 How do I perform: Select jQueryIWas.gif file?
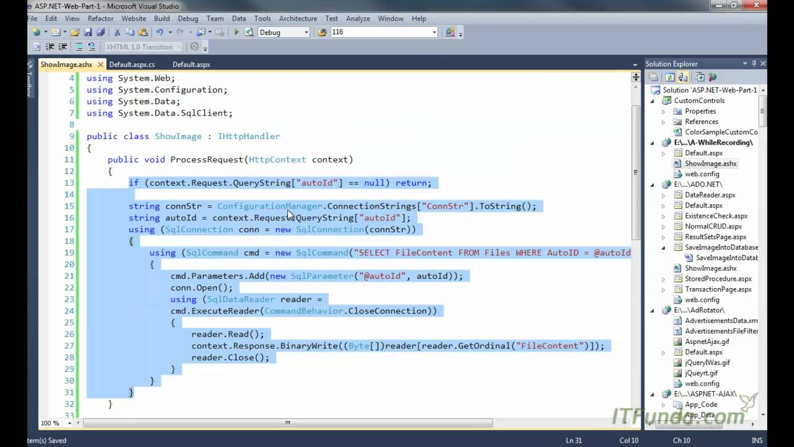[x=707, y=363]
